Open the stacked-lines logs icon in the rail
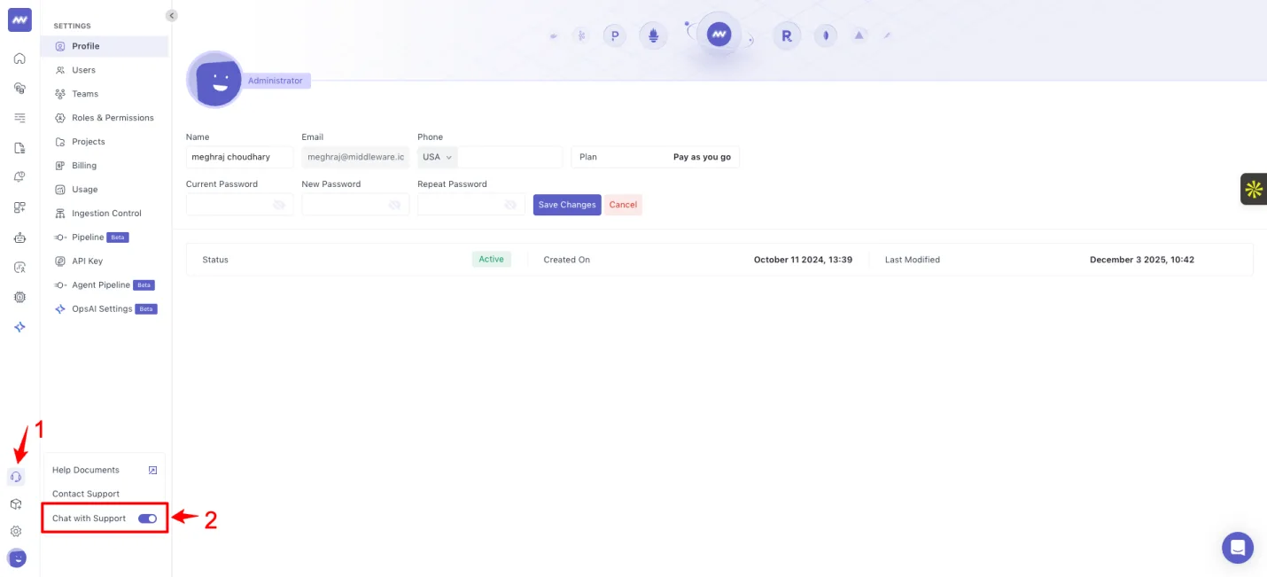 (x=19, y=118)
